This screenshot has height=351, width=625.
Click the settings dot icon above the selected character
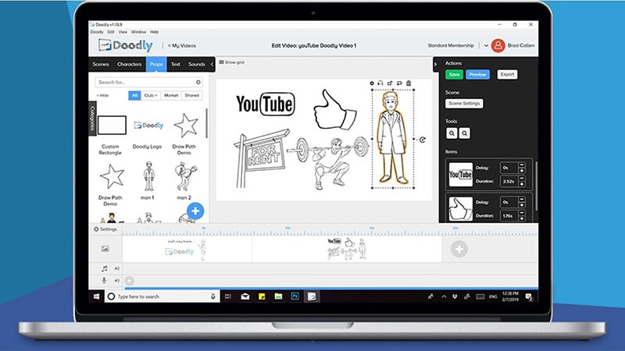(372, 83)
